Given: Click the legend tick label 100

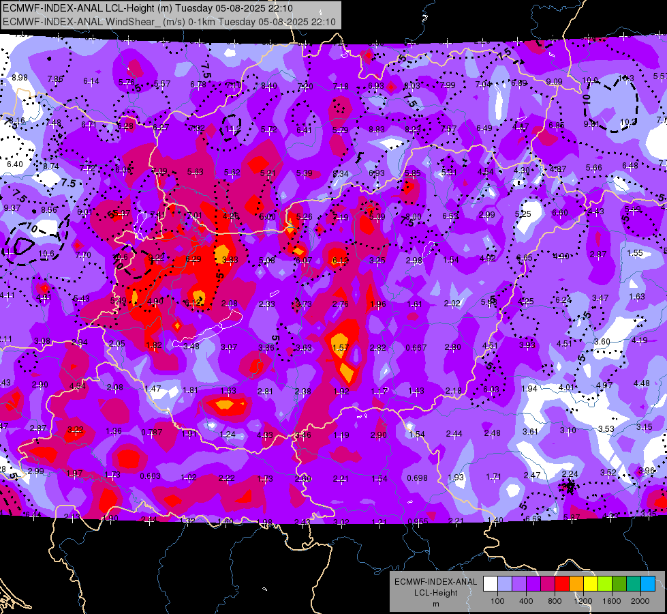Looking at the screenshot, I should (x=497, y=601).
